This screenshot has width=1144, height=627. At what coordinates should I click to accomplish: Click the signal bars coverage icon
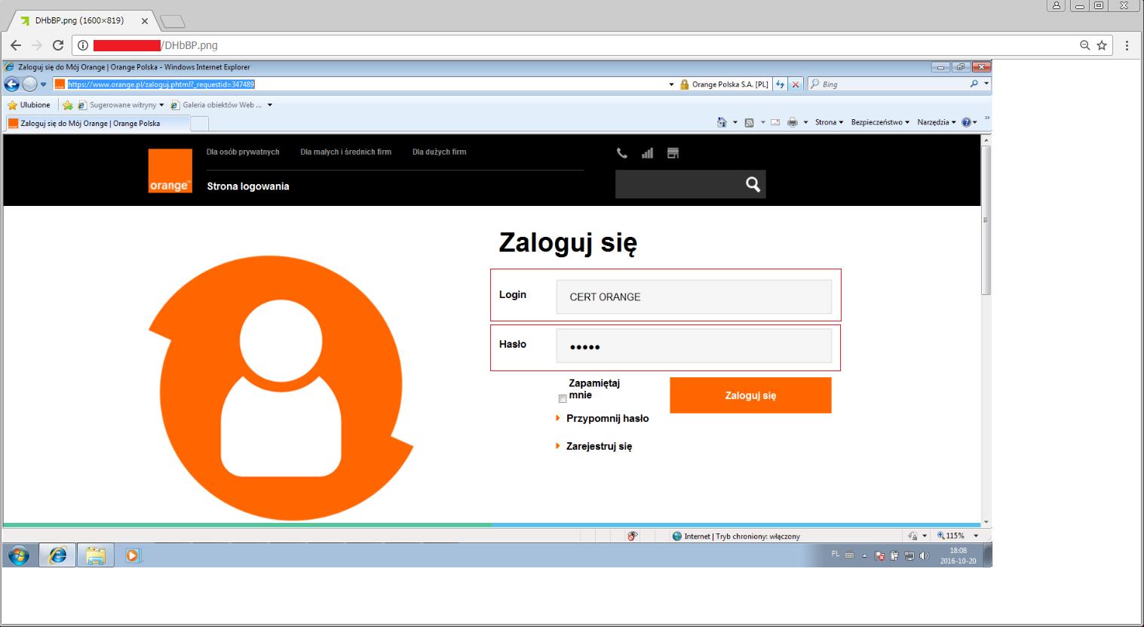click(x=647, y=153)
